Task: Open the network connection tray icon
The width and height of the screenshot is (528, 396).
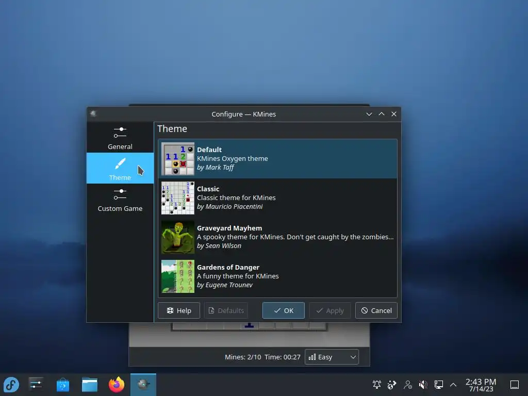Action: pos(438,385)
